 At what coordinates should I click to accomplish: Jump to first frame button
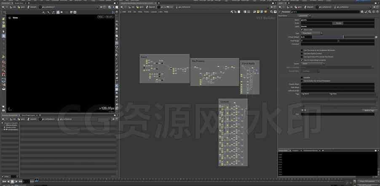click(x=4, y=181)
